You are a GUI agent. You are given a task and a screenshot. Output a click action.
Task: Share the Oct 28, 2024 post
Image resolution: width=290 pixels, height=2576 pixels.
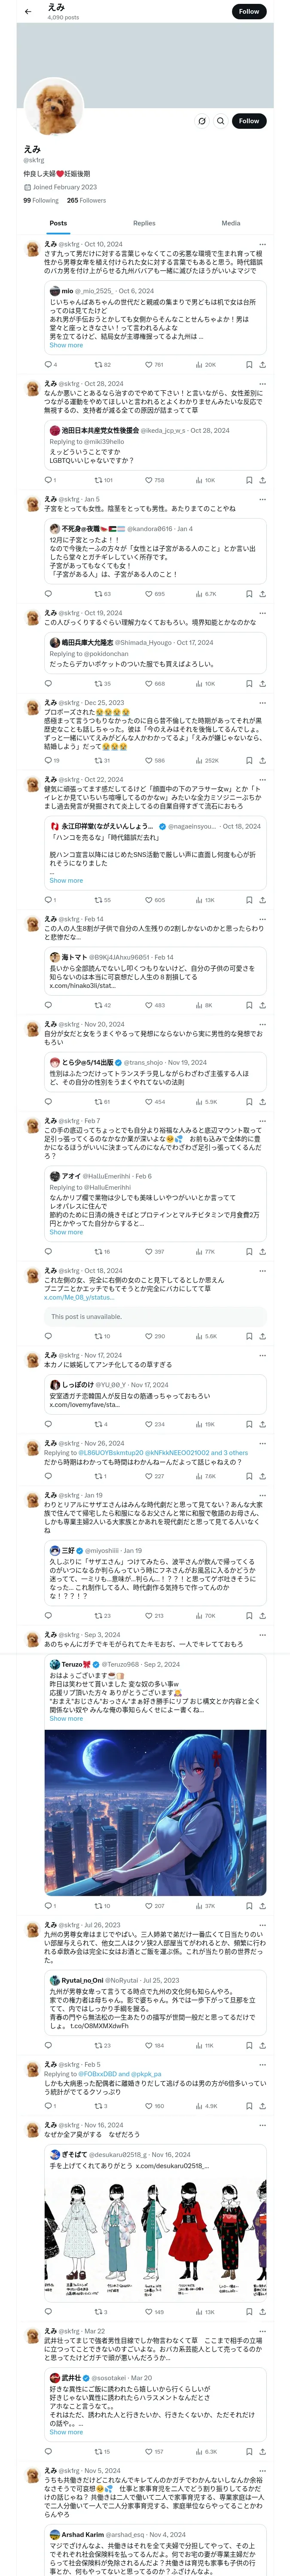tap(262, 480)
